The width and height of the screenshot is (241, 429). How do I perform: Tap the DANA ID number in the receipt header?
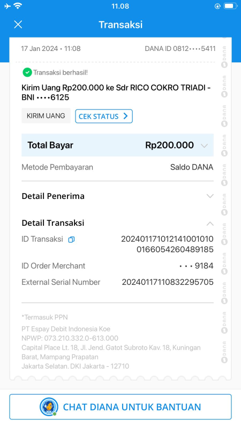pyautogui.click(x=180, y=49)
